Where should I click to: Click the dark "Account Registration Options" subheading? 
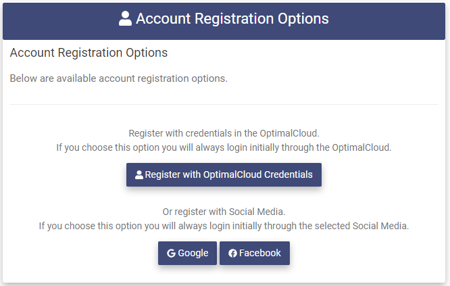[x=89, y=52]
